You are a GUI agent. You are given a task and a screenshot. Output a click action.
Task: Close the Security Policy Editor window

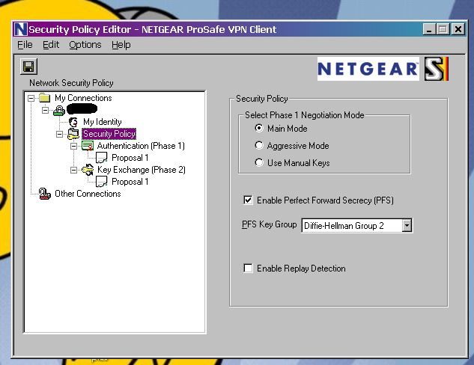pyautogui.click(x=458, y=29)
